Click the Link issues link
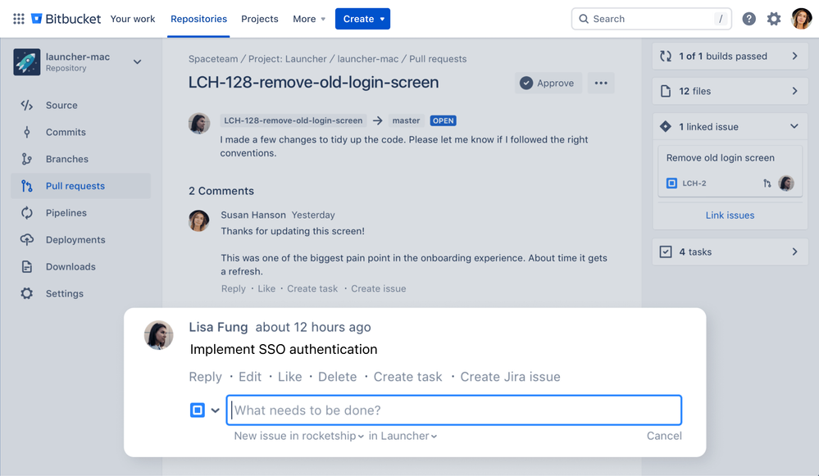The image size is (819, 476). [x=730, y=215]
